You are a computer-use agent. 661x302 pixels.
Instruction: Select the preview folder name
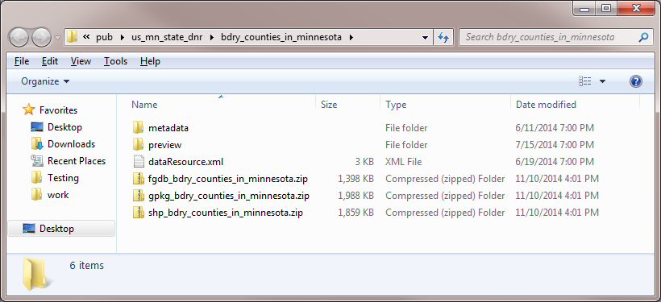click(164, 145)
